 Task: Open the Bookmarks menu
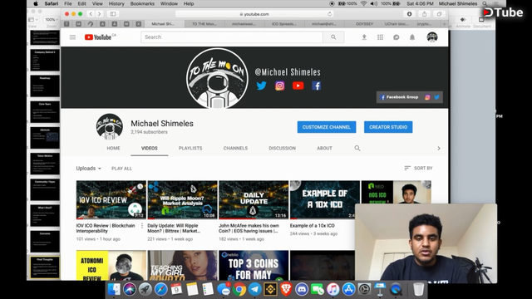142,3
